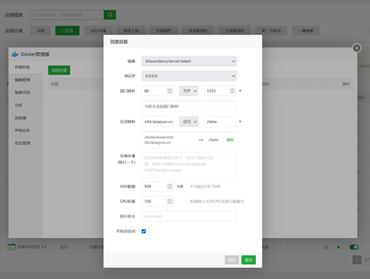Focus the 执行命令 /bin/bash field
The image size is (370, 279).
[189, 216]
